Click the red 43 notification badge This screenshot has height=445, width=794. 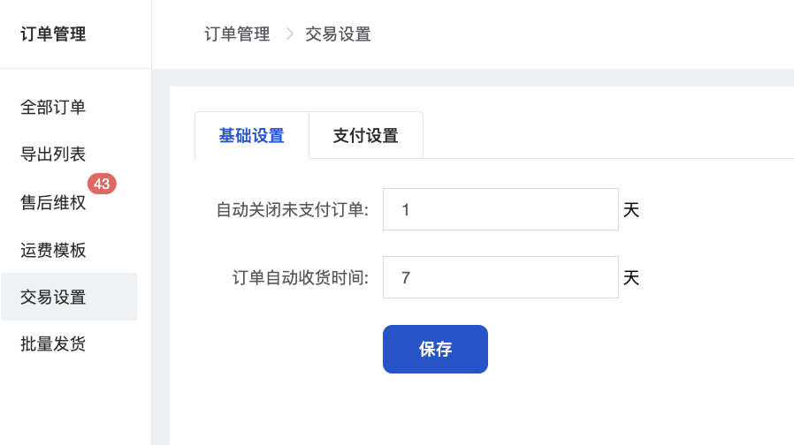coord(102,184)
